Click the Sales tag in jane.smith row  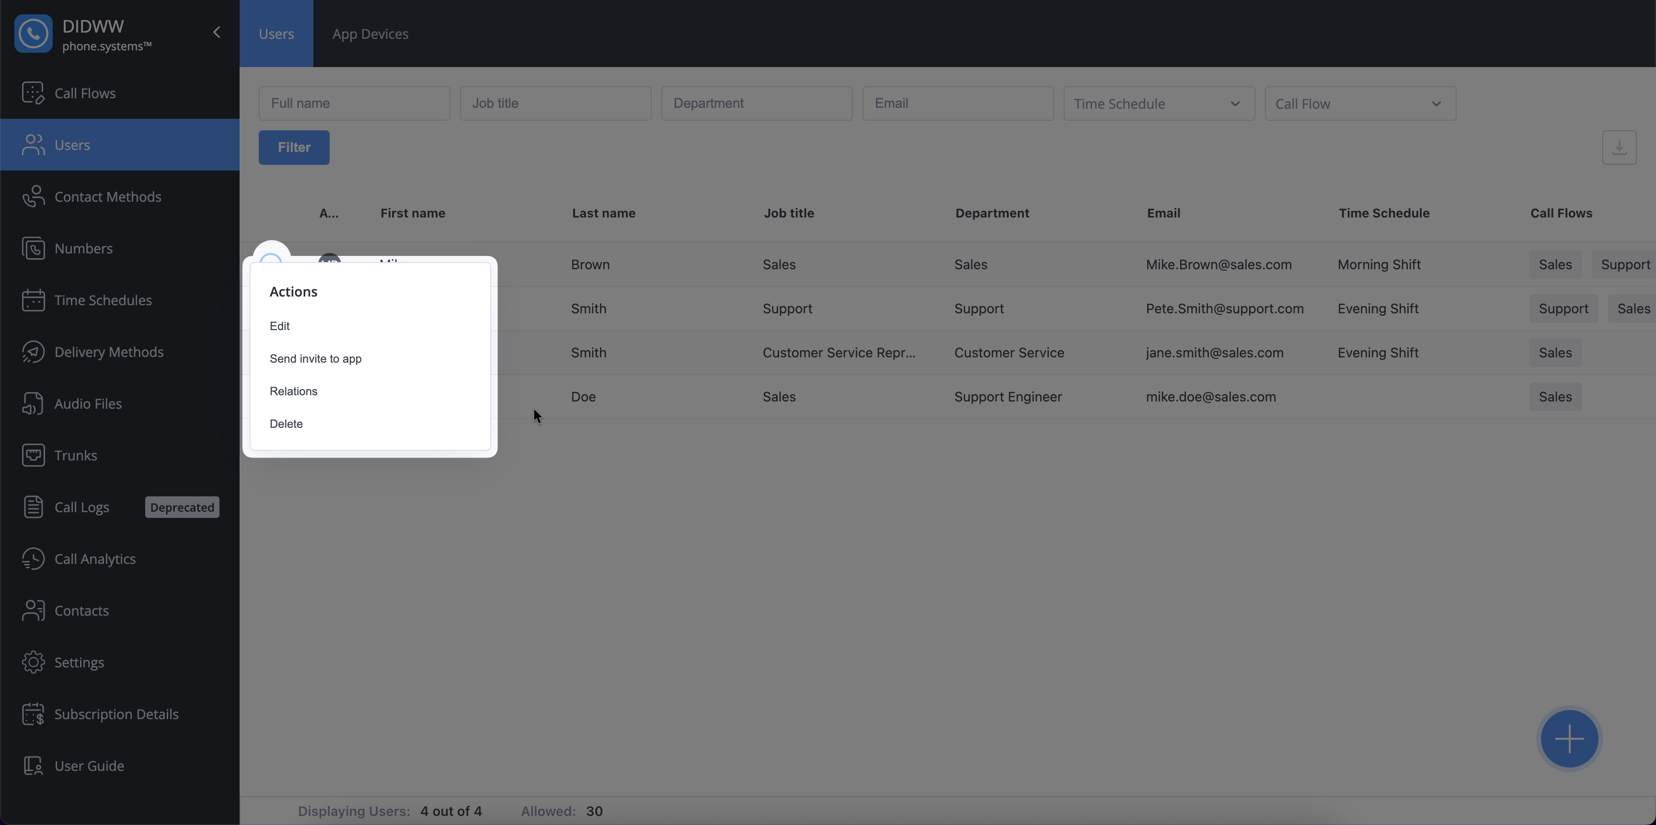point(1555,353)
